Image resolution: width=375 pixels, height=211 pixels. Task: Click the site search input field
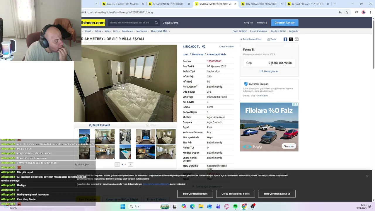point(131,23)
